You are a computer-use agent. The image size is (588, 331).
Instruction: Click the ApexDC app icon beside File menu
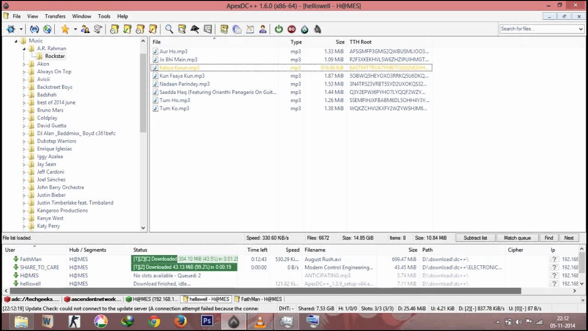pyautogui.click(x=6, y=16)
